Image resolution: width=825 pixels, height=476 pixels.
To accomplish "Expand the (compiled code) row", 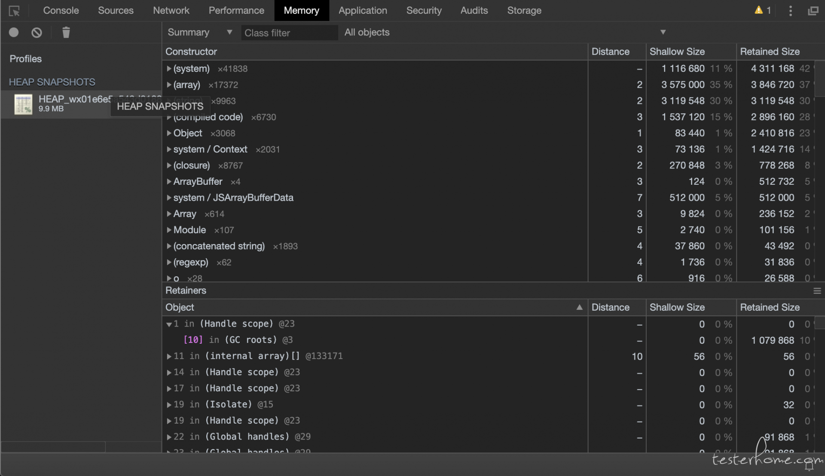I will [x=169, y=117].
